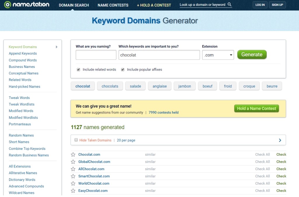This screenshot has width=299, height=197.
Task: Star the AllChocolat.com domain
Action: click(73, 169)
